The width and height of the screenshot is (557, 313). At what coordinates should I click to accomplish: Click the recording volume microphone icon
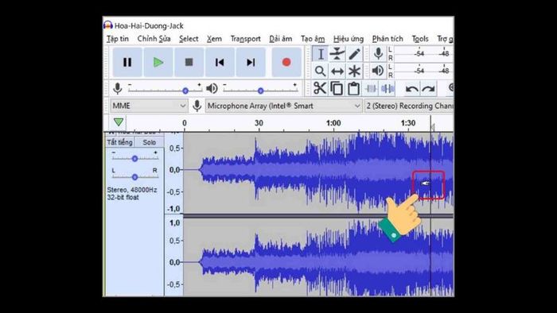tap(118, 88)
